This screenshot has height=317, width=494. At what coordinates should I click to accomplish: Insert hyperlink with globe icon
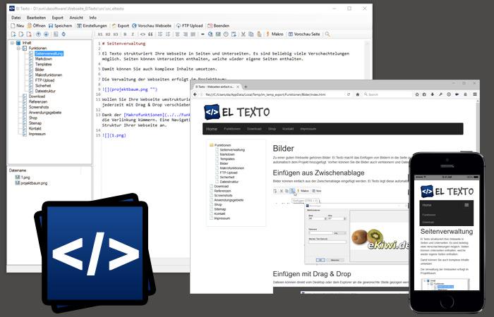(x=210, y=35)
